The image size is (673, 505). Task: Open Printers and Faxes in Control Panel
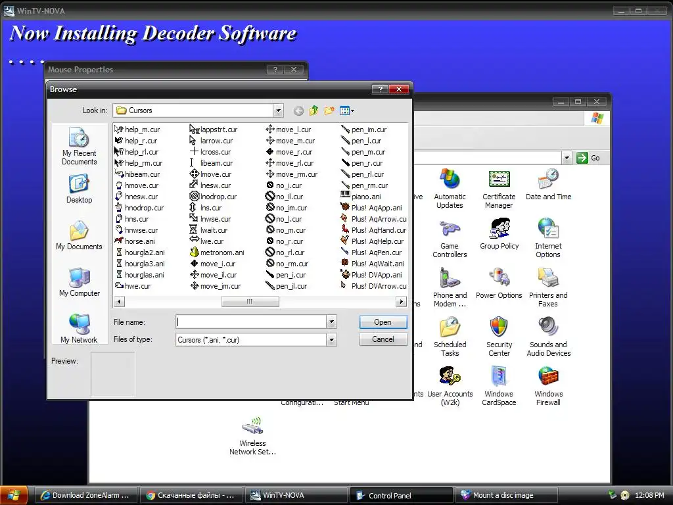(548, 288)
